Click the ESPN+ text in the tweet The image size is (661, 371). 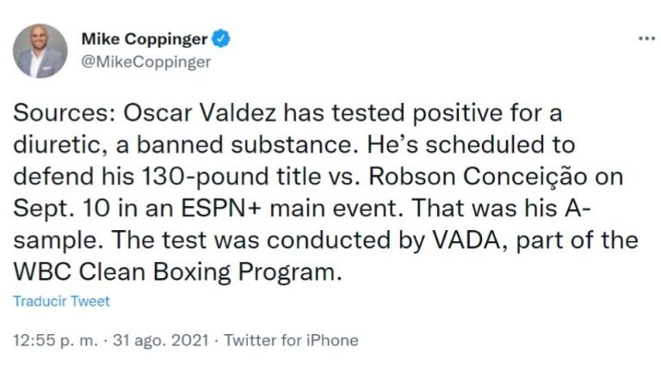[210, 209]
